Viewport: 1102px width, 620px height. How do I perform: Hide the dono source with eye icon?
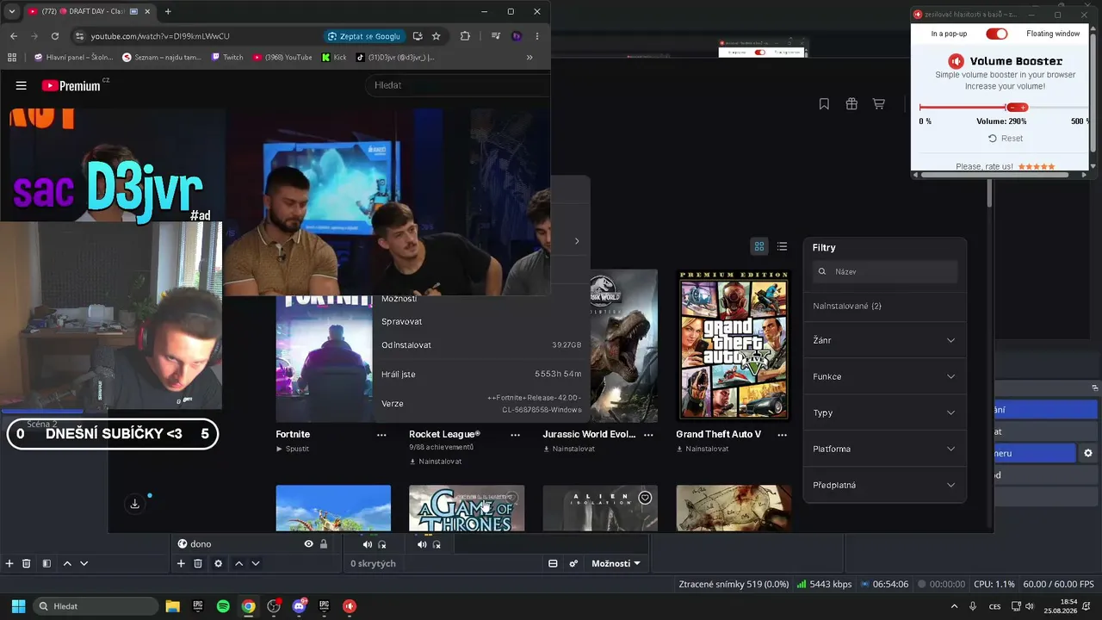[x=308, y=544]
